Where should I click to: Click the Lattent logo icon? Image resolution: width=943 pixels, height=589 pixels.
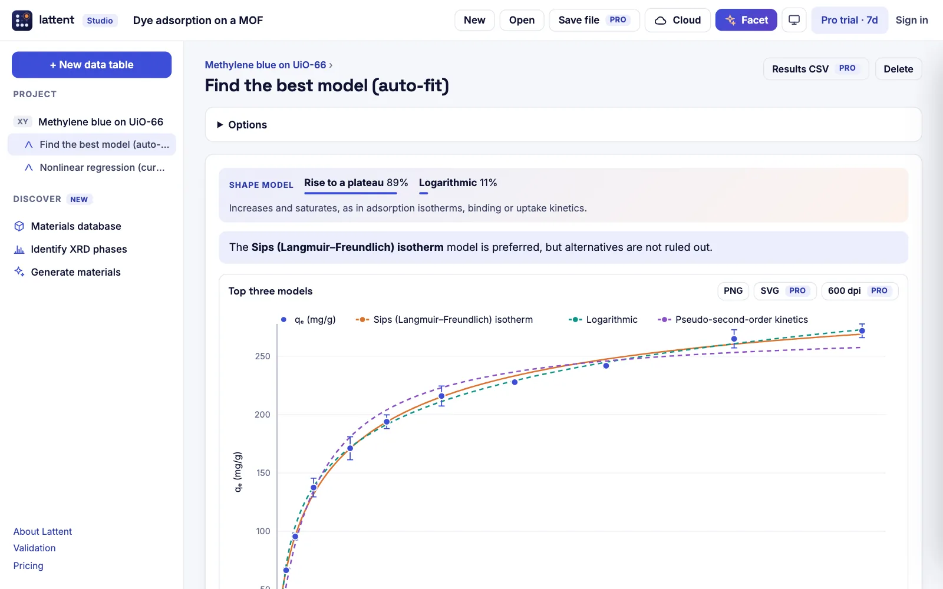22,20
